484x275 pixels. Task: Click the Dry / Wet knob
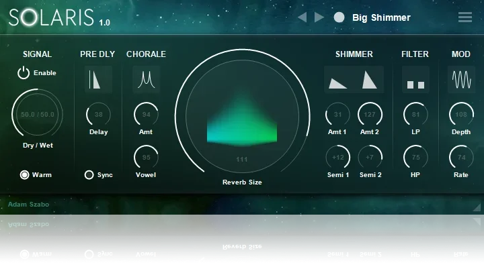tap(37, 115)
